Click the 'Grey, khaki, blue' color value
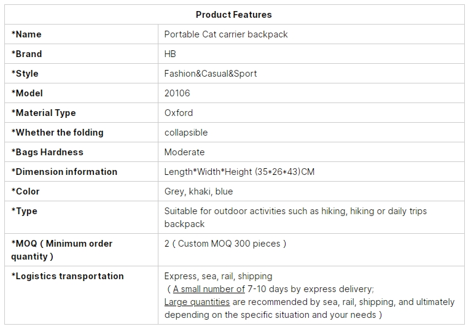The image size is (471, 332). 198,191
